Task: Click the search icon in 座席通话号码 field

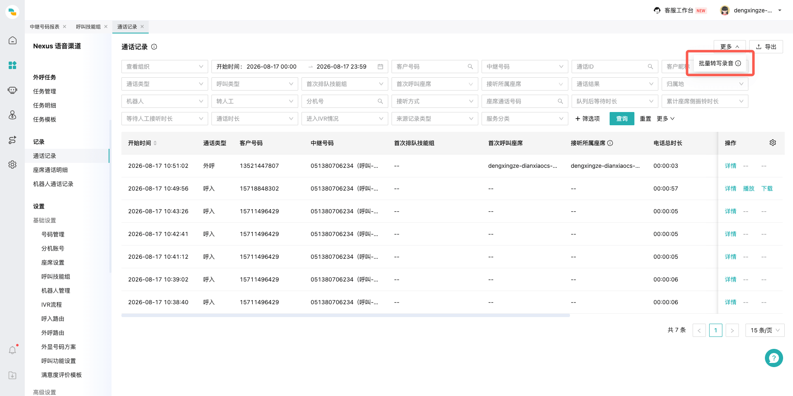Action: (560, 101)
